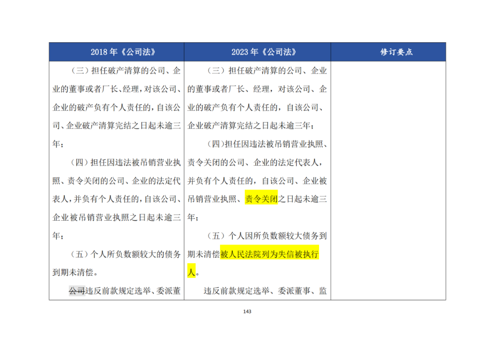The height and width of the screenshot is (350, 495).
Task: Click the left-column line '（五）个人所负数额较大的债务'
Action: point(125,254)
